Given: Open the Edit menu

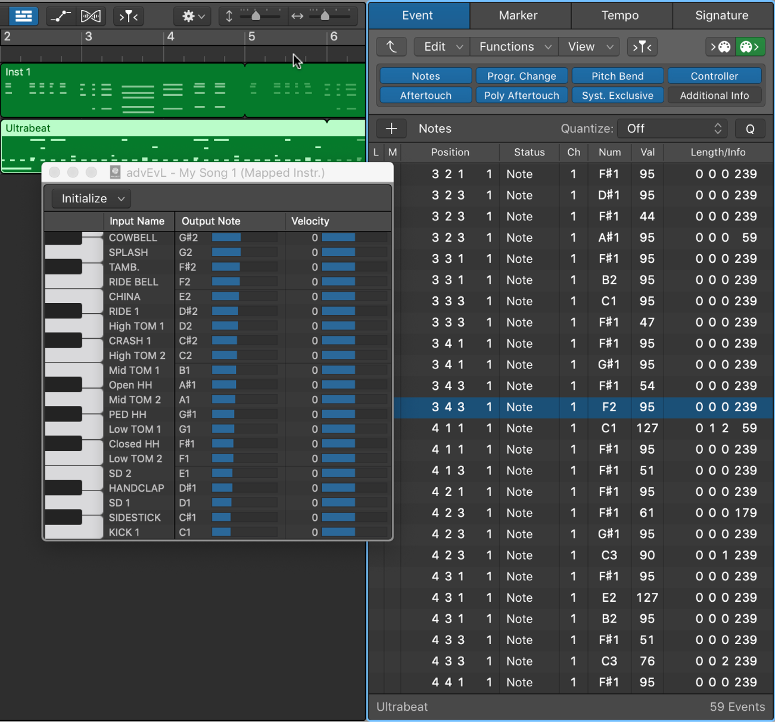Looking at the screenshot, I should [x=441, y=46].
